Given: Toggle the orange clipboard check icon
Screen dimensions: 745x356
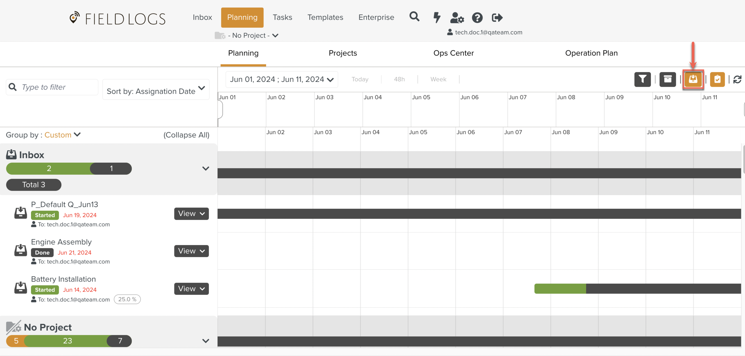Looking at the screenshot, I should coord(717,79).
